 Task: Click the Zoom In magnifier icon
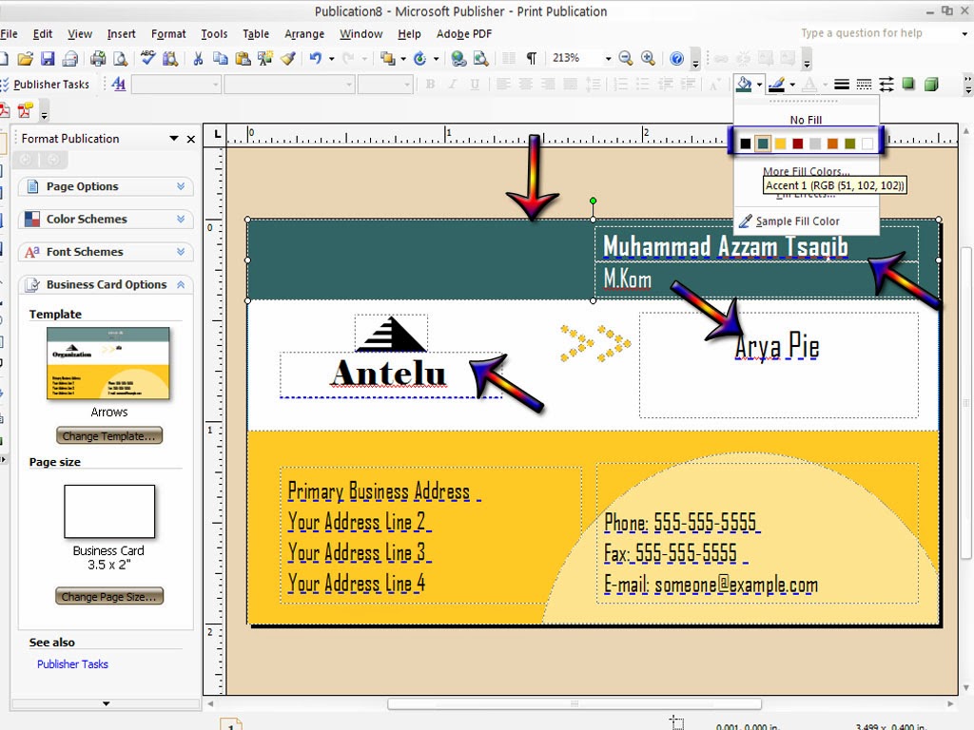[x=648, y=58]
